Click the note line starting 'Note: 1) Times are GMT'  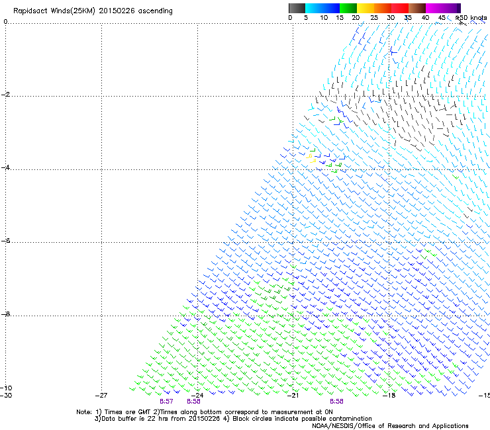pyautogui.click(x=205, y=412)
